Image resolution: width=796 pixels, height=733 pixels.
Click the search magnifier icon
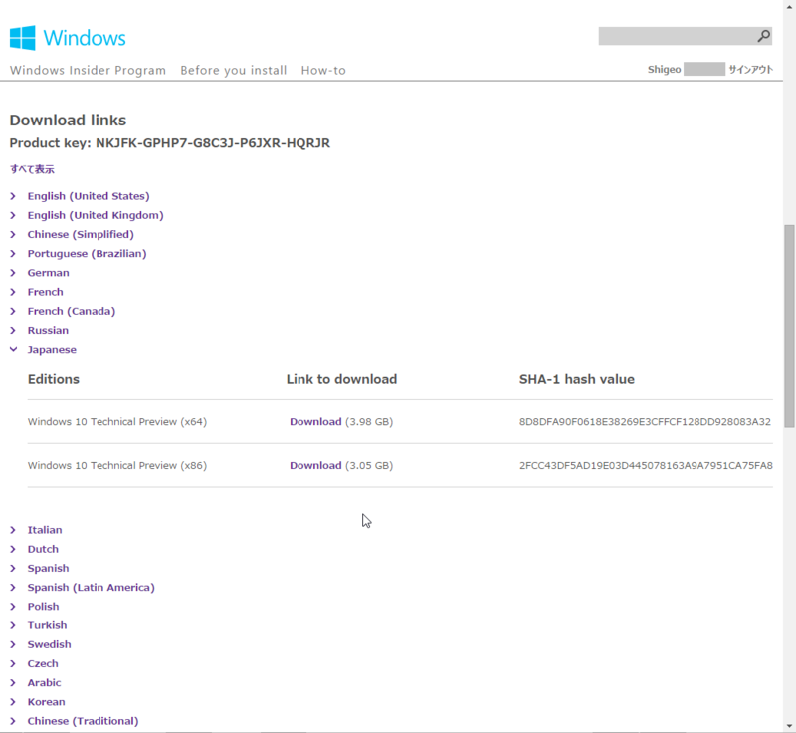click(763, 36)
